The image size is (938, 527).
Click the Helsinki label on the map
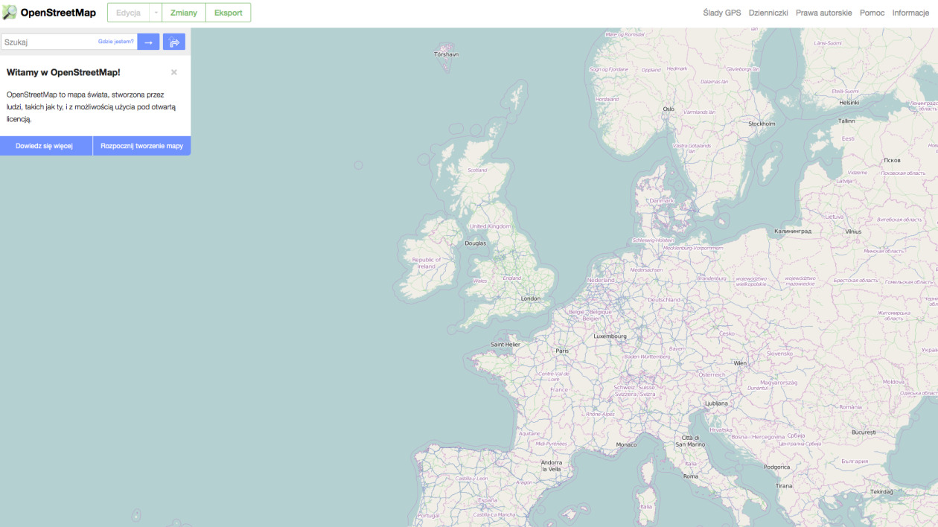click(x=849, y=103)
